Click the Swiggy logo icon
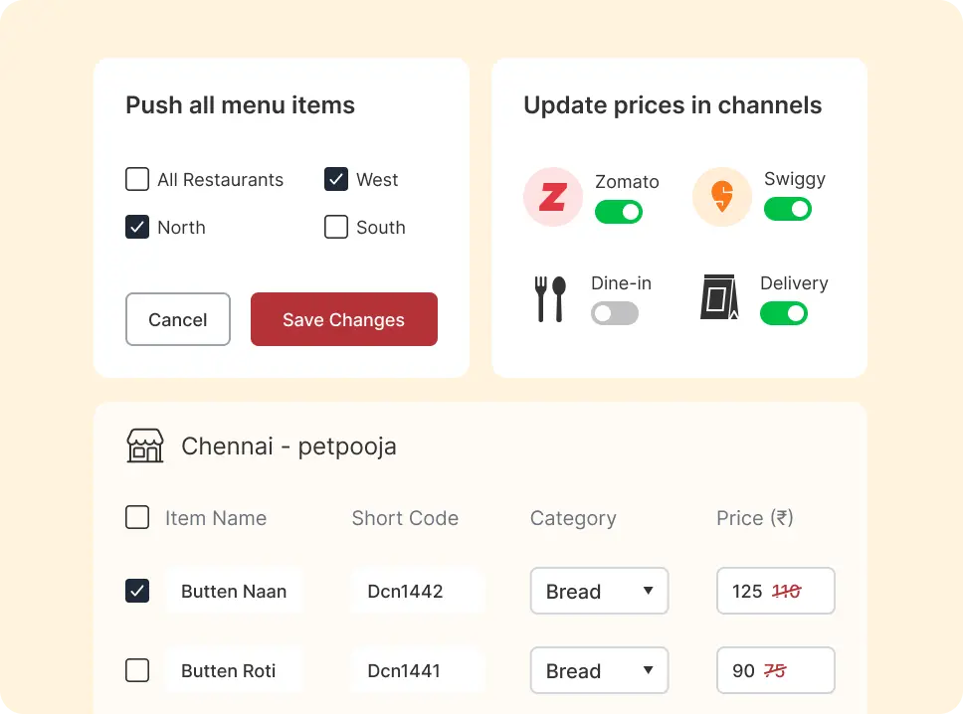Image resolution: width=963 pixels, height=714 pixels. 721,197
